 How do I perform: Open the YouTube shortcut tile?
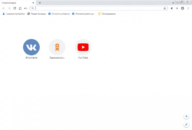tap(83, 49)
